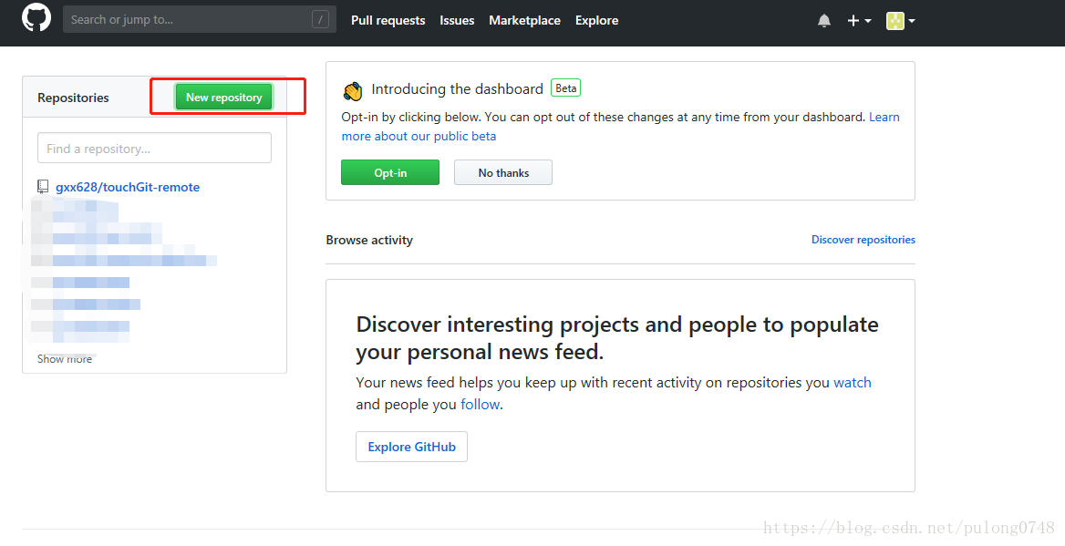Create a New repository
The image size is (1065, 546).
pos(223,98)
